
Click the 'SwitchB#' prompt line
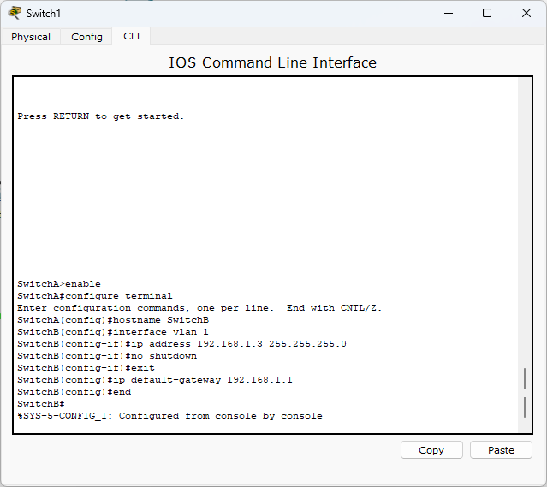pos(41,404)
